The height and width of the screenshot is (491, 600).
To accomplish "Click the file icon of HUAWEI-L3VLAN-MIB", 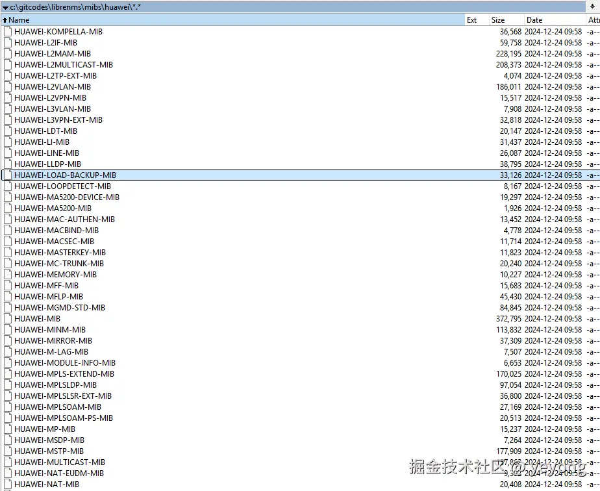I will (8, 108).
